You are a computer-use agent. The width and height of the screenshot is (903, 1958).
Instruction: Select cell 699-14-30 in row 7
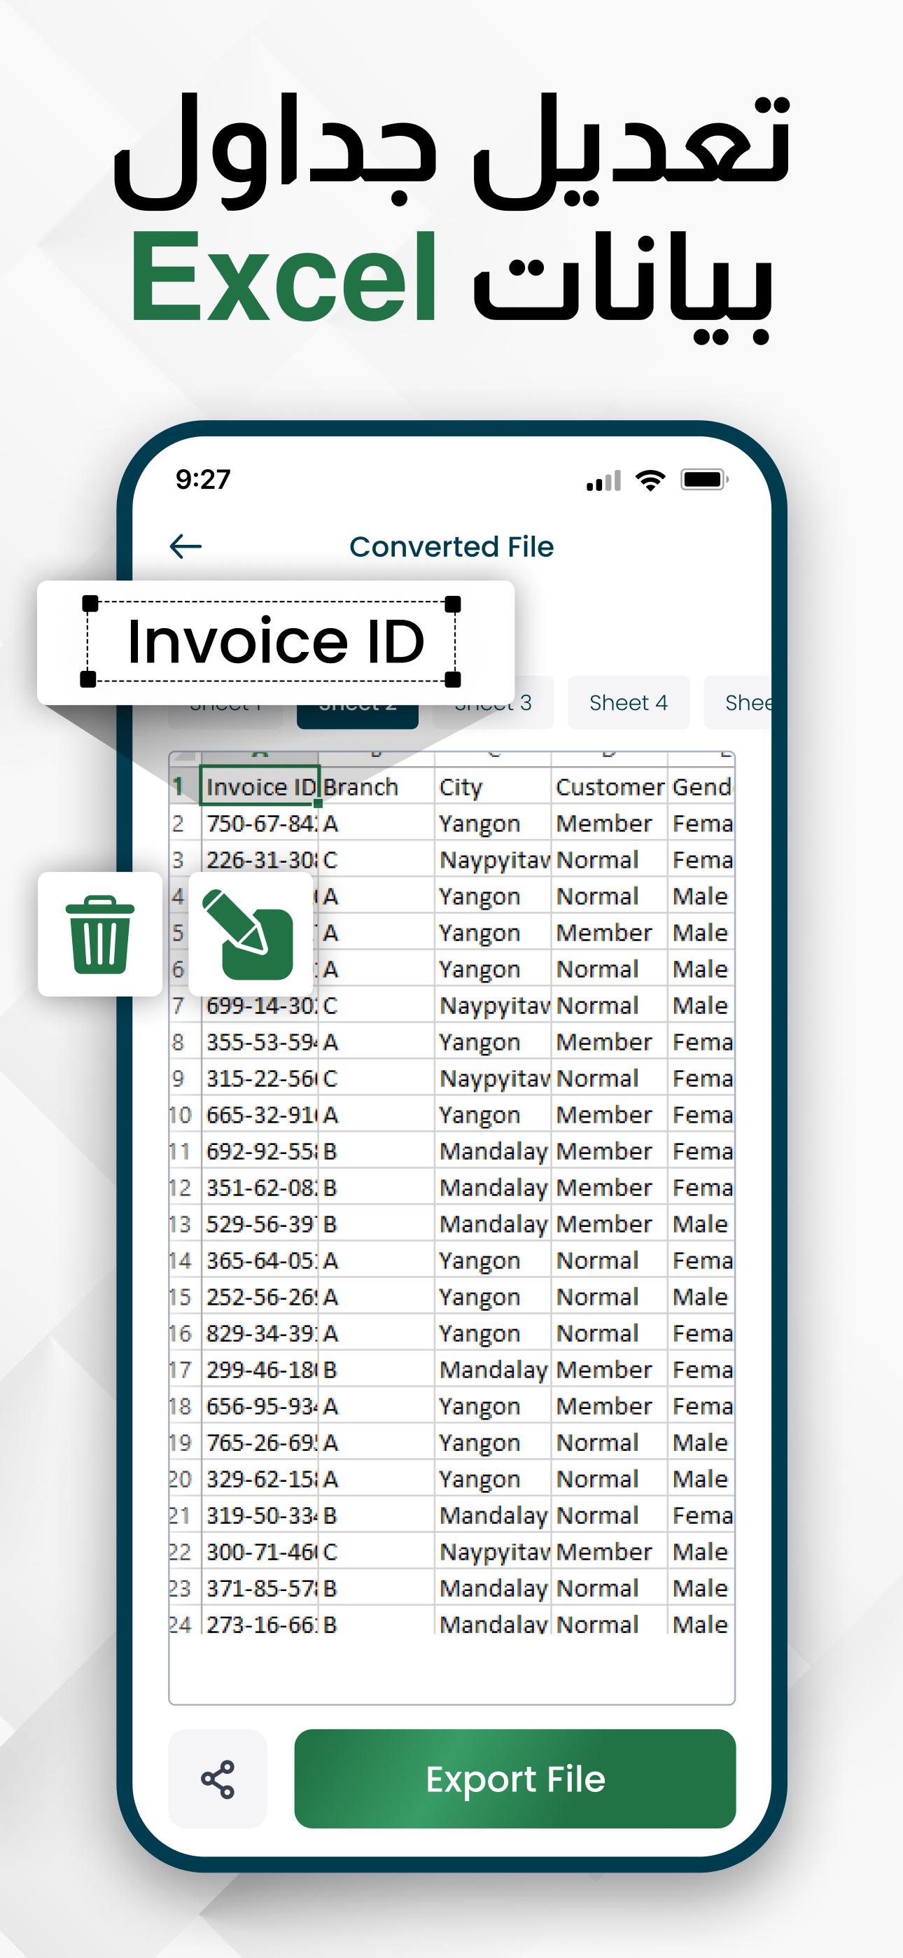click(x=260, y=1005)
